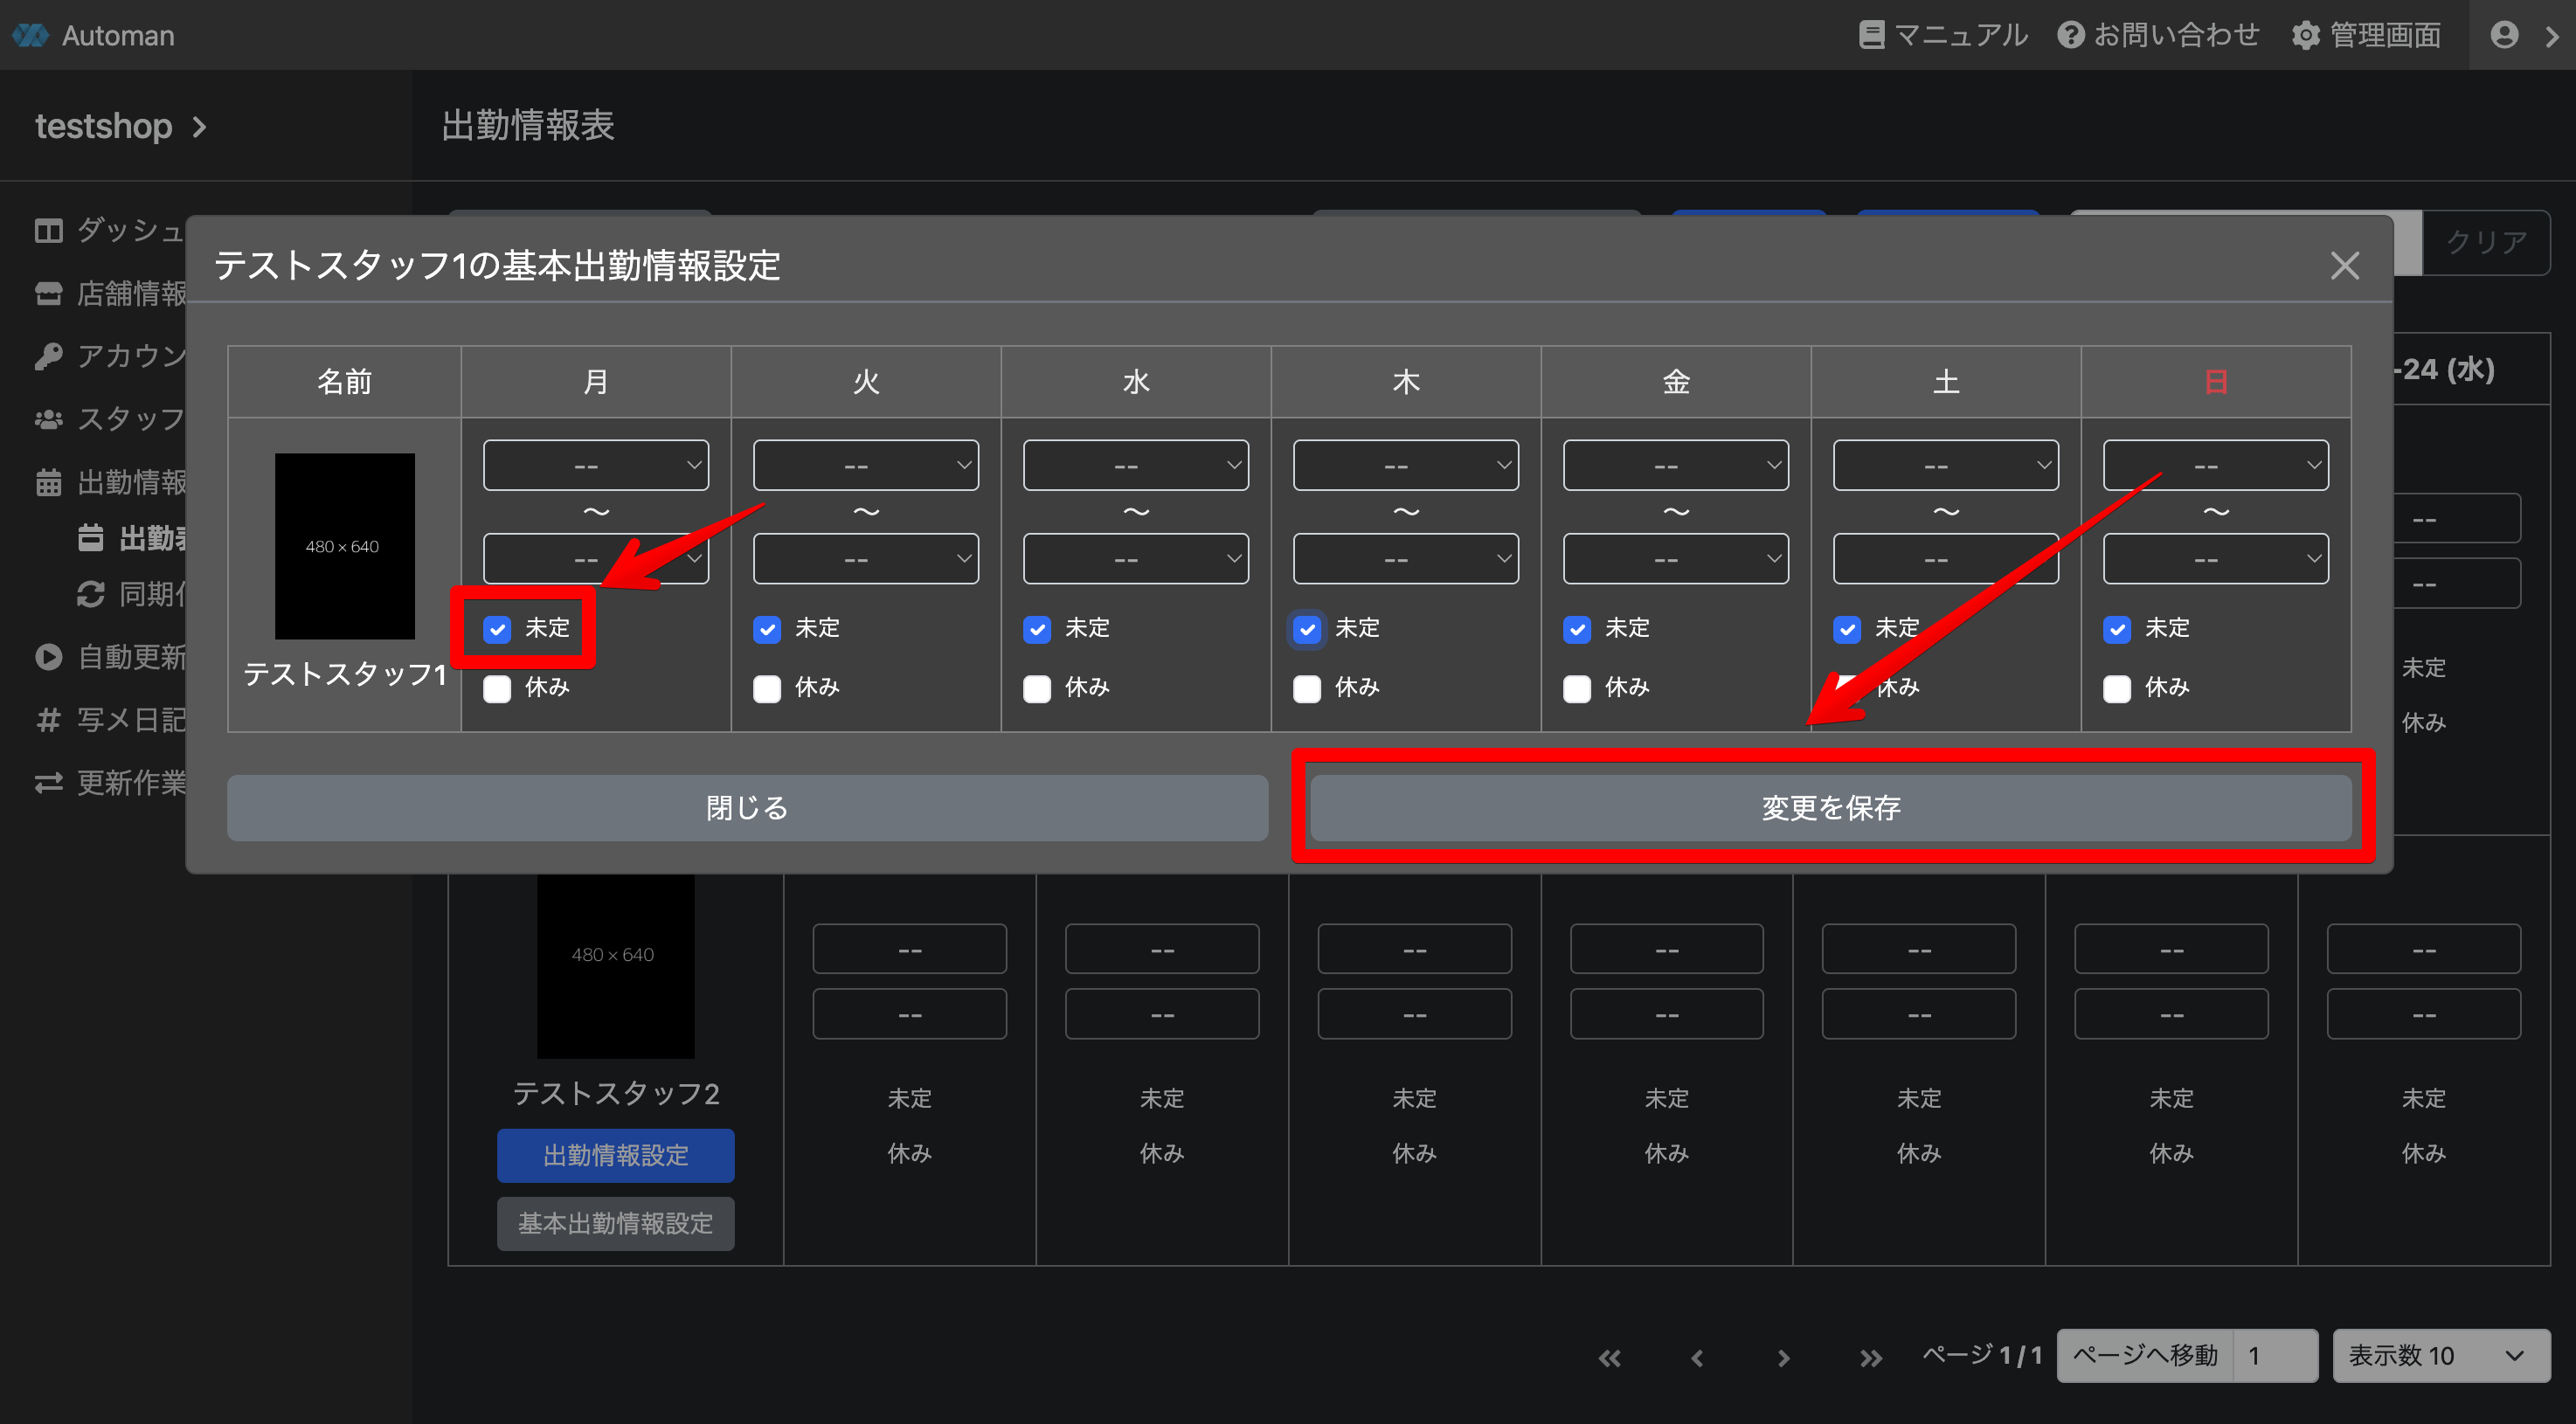Open Monday's start time dropdown
2576x1424 pixels.
click(x=595, y=465)
